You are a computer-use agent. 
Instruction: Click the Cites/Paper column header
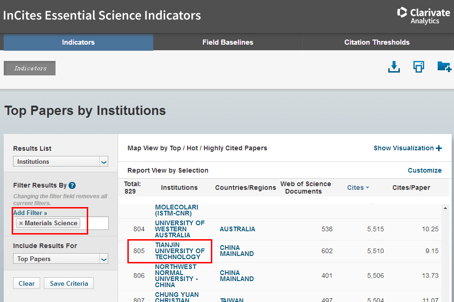coord(411,188)
